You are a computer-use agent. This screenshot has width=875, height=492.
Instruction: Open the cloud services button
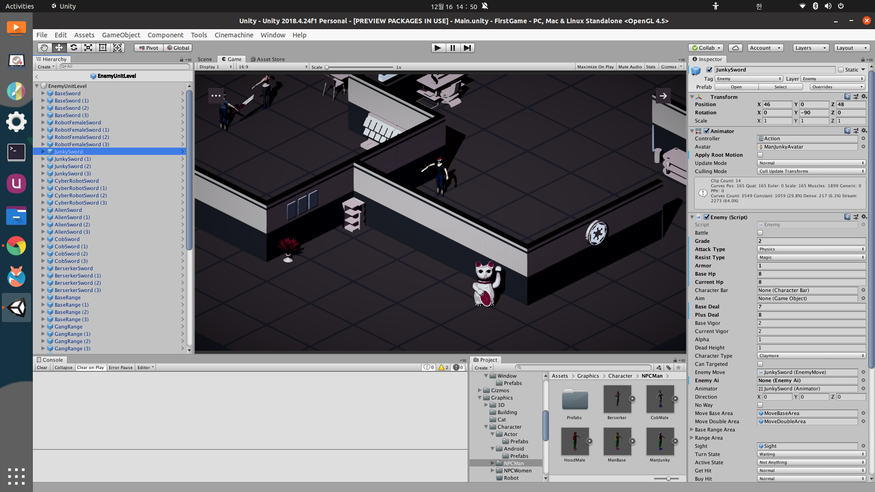click(x=736, y=48)
